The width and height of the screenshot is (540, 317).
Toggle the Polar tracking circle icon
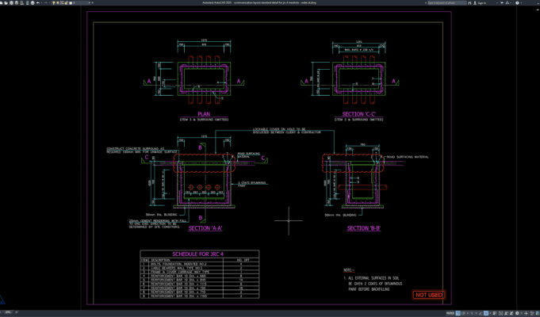(x=463, y=313)
